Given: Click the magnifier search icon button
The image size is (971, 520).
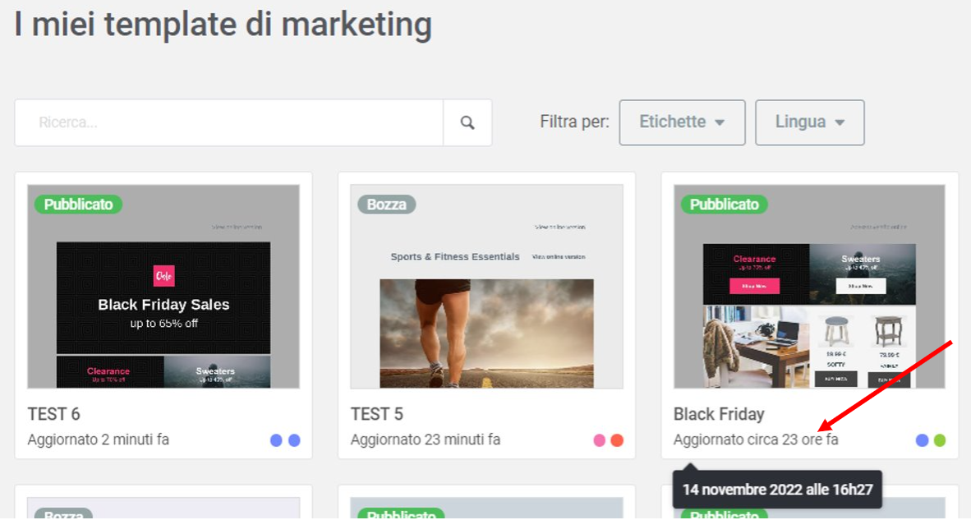Looking at the screenshot, I should [x=467, y=122].
